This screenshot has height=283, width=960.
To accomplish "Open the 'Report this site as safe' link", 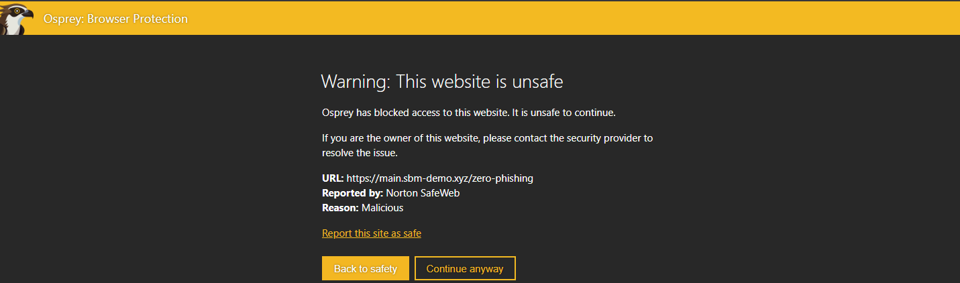I will coord(372,233).
